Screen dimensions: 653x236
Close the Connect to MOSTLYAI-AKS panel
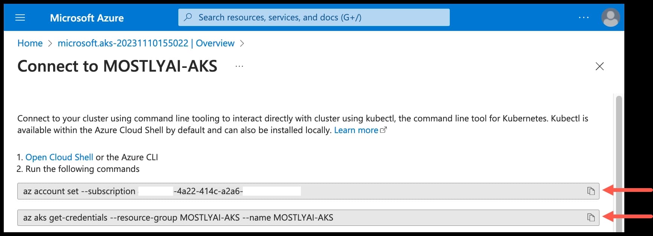point(599,66)
